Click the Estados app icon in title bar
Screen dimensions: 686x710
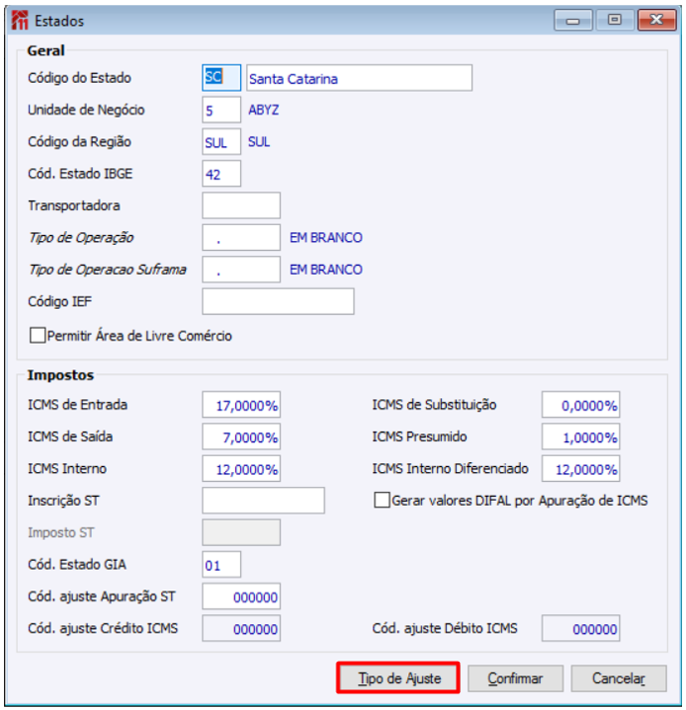coord(20,21)
